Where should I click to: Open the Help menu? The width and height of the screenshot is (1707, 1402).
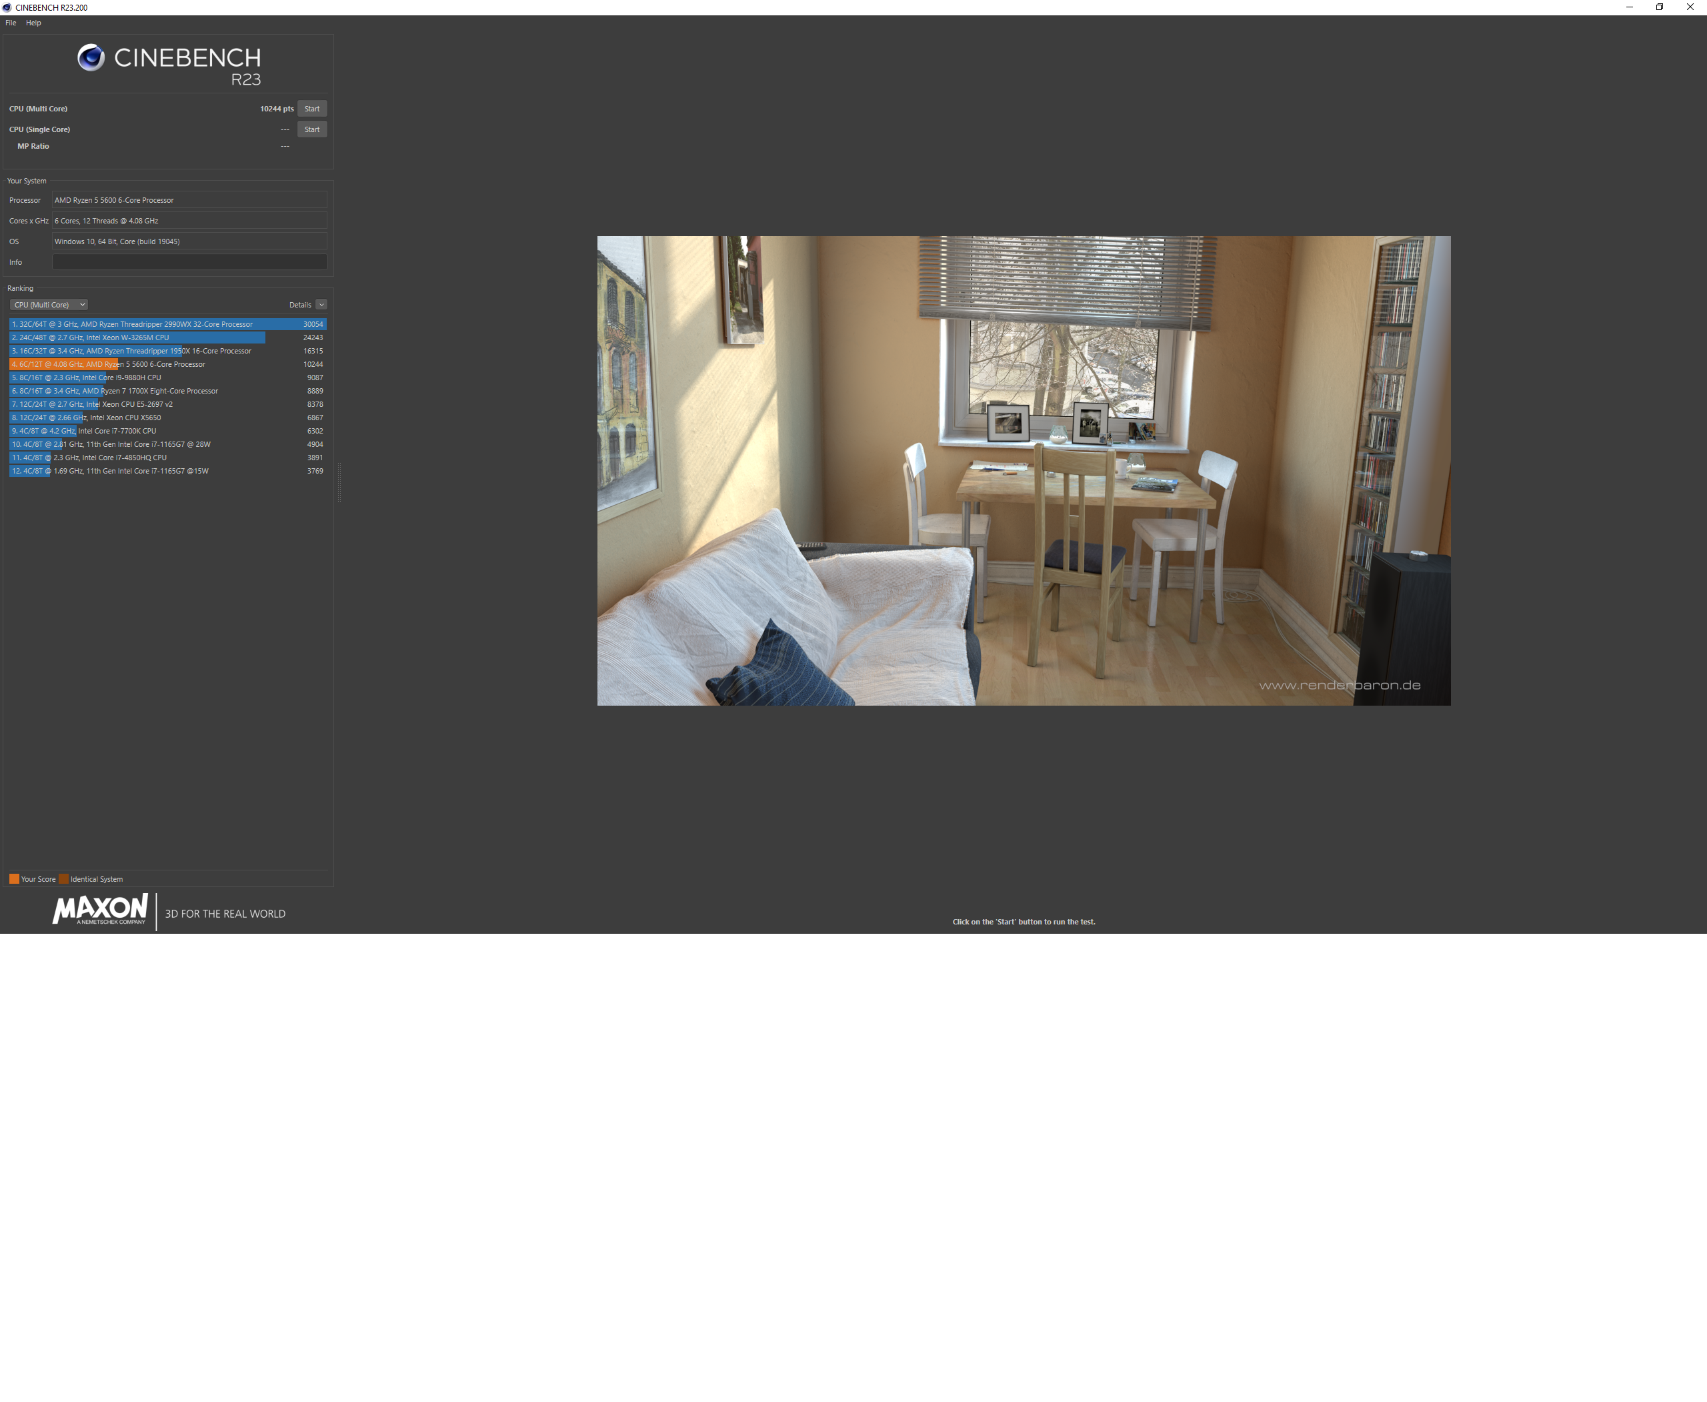point(33,23)
